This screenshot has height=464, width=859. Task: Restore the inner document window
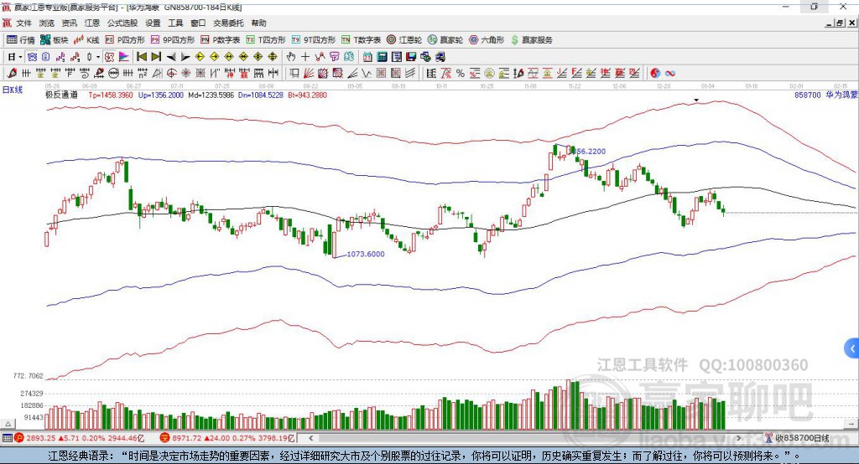pos(840,23)
